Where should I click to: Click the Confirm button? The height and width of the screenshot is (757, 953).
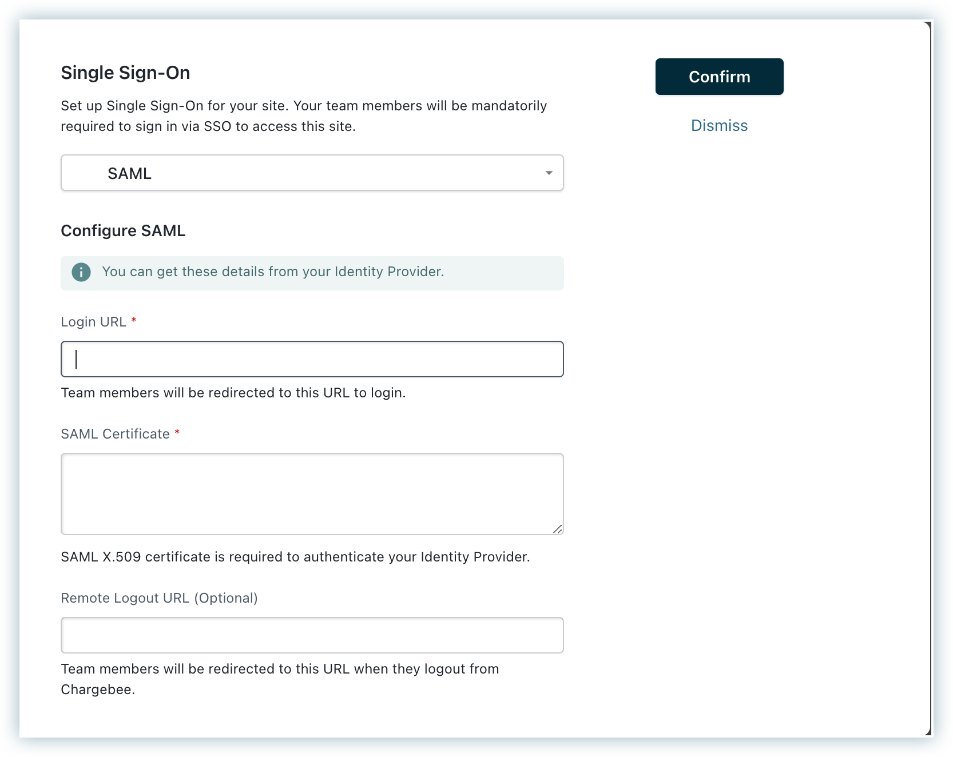click(x=719, y=77)
